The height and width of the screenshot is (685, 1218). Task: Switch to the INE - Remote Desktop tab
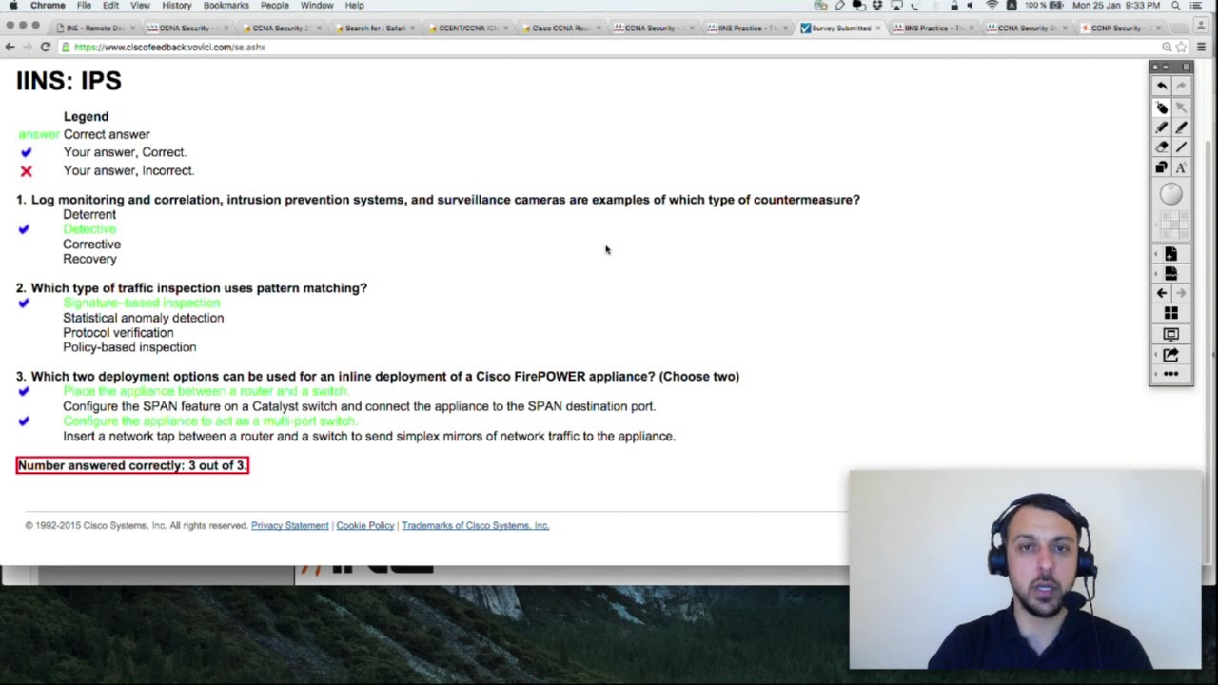click(94, 28)
